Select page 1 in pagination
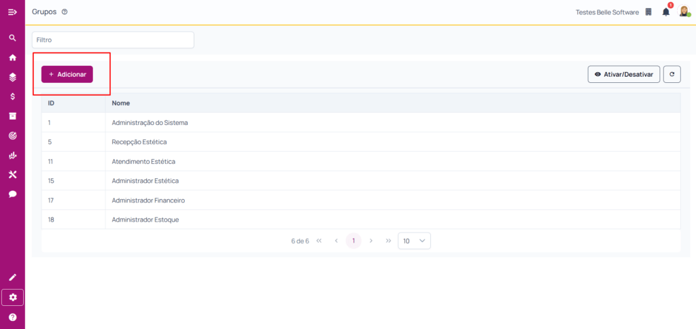The width and height of the screenshot is (696, 329). coord(353,241)
